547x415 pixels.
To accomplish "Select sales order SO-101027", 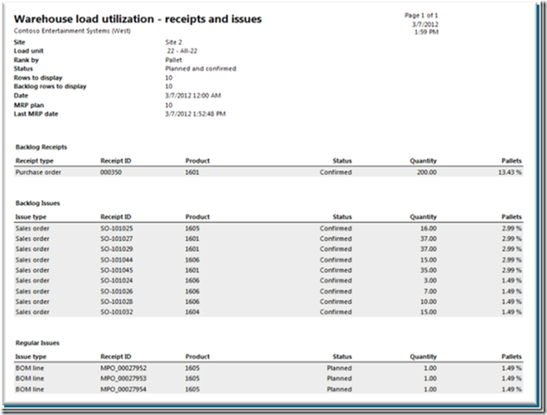I will 117,238.
